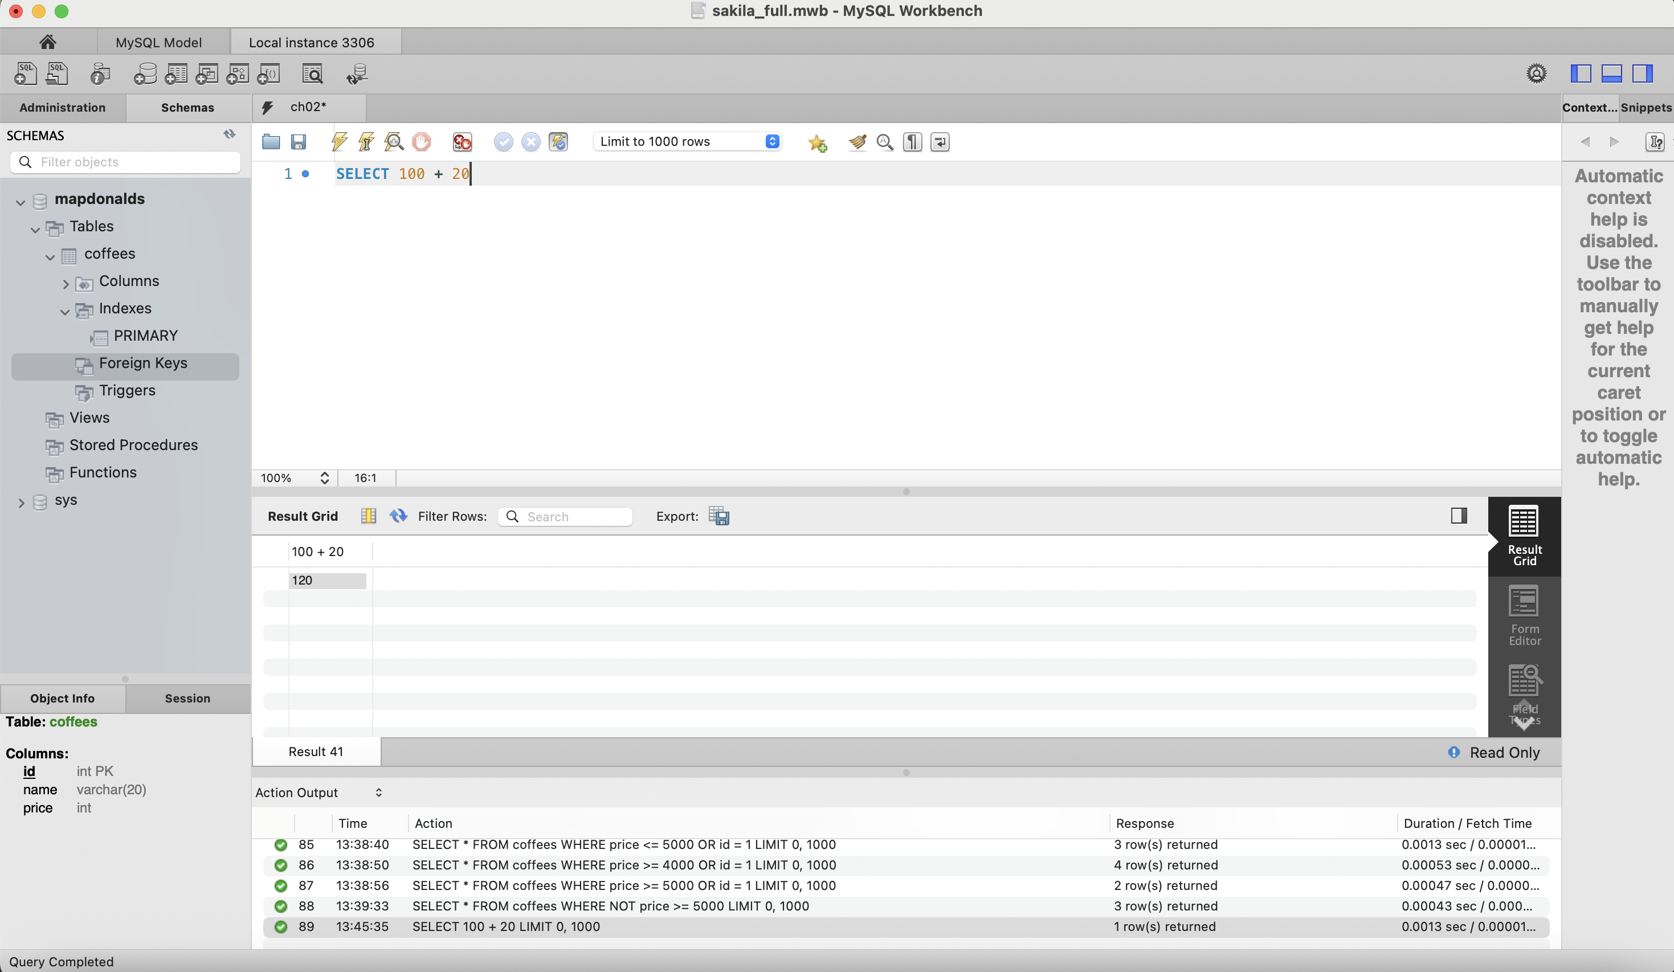1674x972 pixels.
Task: Click the stop query execution hand icon
Action: (421, 141)
